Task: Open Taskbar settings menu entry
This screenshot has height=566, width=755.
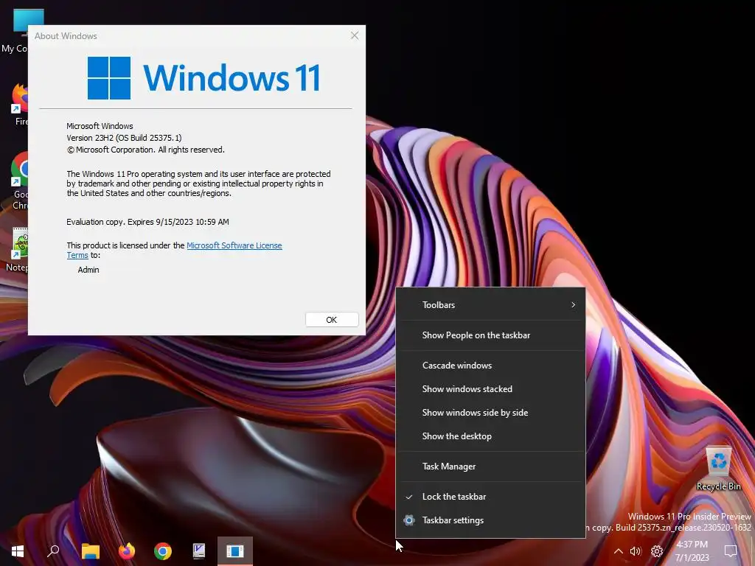Action: (x=490, y=520)
